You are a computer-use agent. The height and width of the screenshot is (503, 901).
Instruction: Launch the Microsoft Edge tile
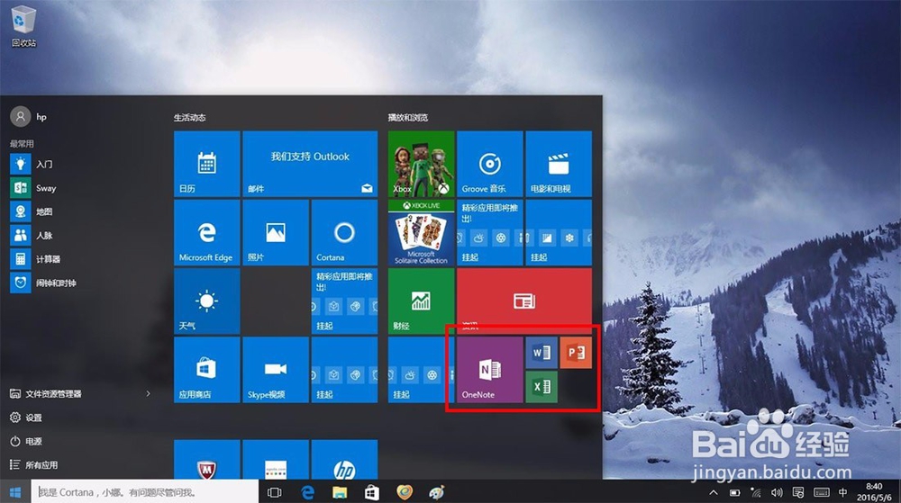click(207, 233)
